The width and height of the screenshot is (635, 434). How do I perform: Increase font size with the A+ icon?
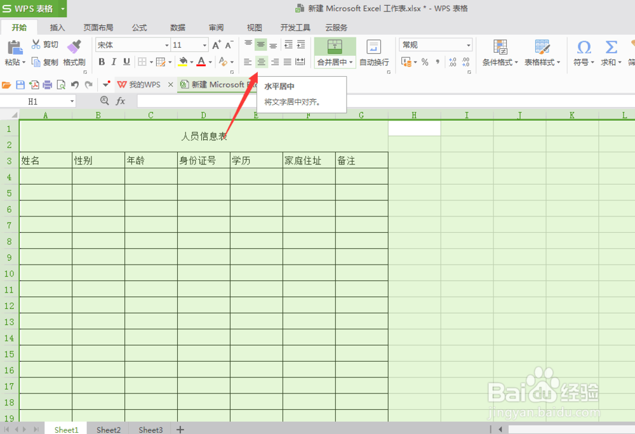(217, 45)
